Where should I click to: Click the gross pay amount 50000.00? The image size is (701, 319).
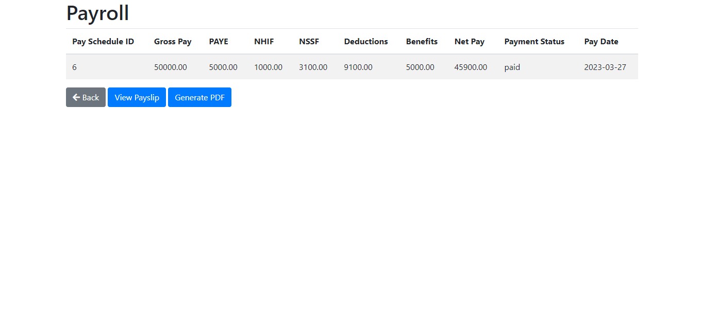(170, 67)
